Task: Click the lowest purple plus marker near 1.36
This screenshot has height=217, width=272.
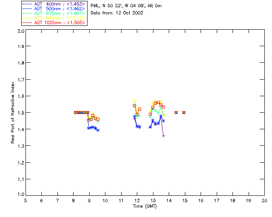Action: (x=163, y=136)
